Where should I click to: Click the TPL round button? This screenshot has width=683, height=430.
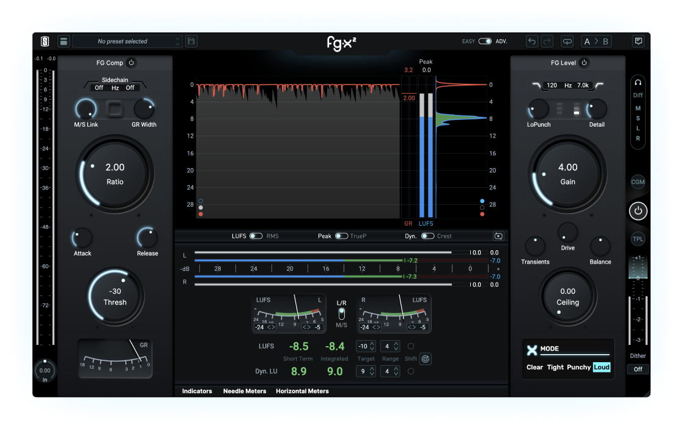point(638,239)
